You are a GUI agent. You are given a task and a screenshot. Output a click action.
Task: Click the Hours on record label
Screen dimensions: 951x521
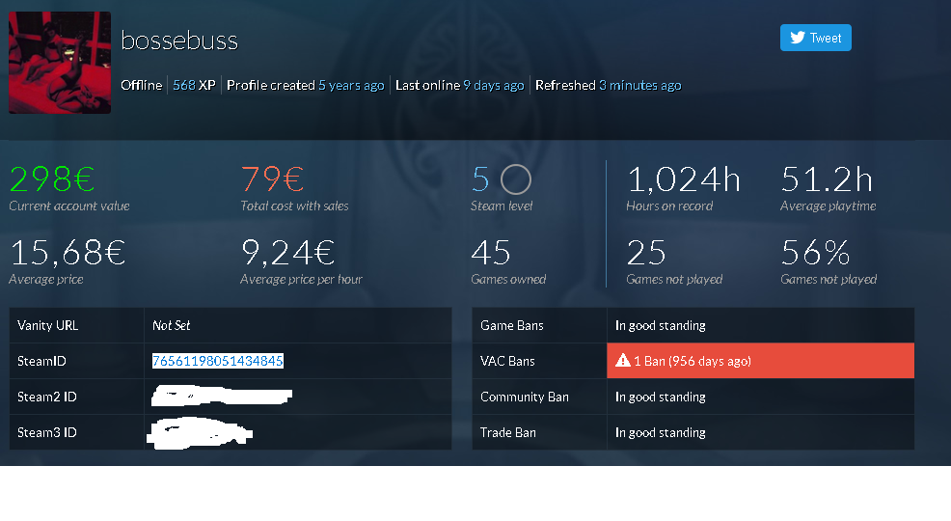669,206
